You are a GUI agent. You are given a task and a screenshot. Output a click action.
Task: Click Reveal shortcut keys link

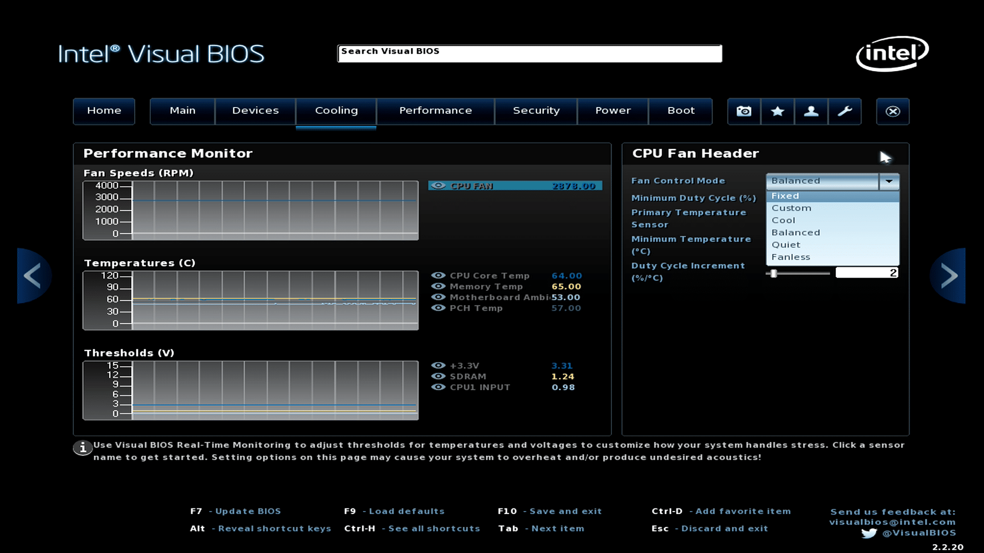pos(274,528)
